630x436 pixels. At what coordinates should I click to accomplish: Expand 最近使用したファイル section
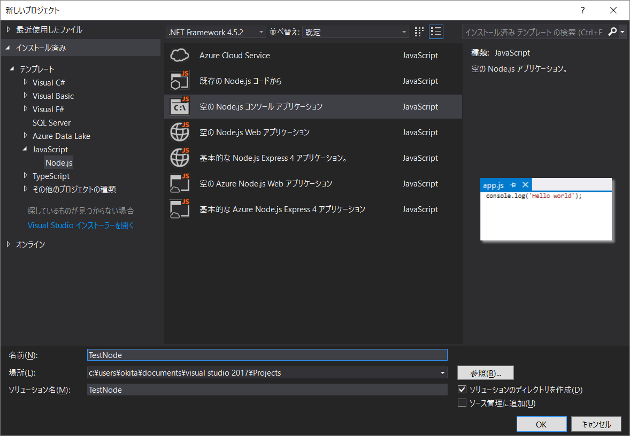coord(9,29)
